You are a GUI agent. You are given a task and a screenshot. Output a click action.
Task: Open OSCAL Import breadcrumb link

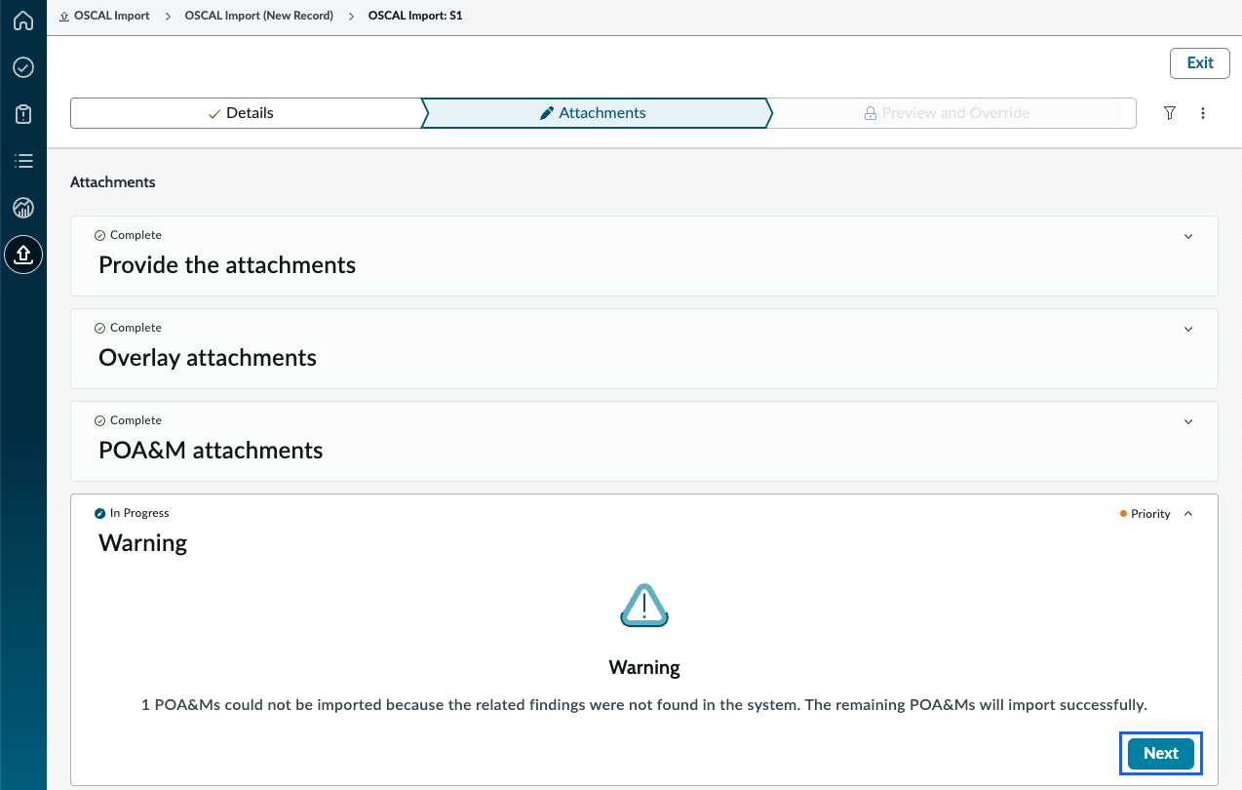click(112, 16)
